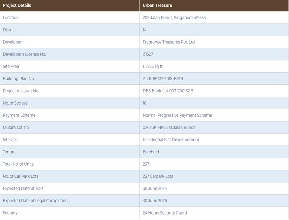Select building plan number 'A1211-18007-2018-BP01'
This screenshot has width=289, height=220.
pos(163,79)
